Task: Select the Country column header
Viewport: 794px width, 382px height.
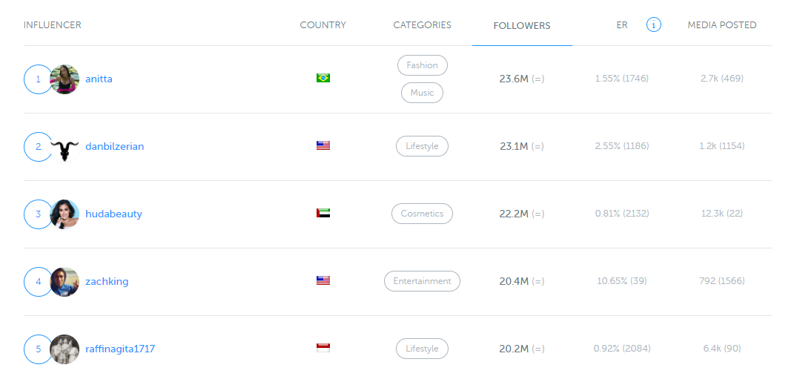Action: 323,24
